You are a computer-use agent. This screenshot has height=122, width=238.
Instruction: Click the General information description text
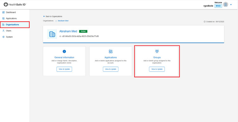click(x=64, y=62)
